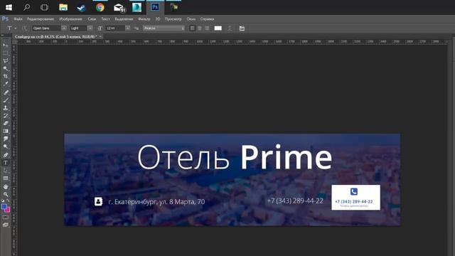Image resolution: width=455 pixels, height=256 pixels.
Task: Close the Слайдер document tab
Action: coord(100,36)
